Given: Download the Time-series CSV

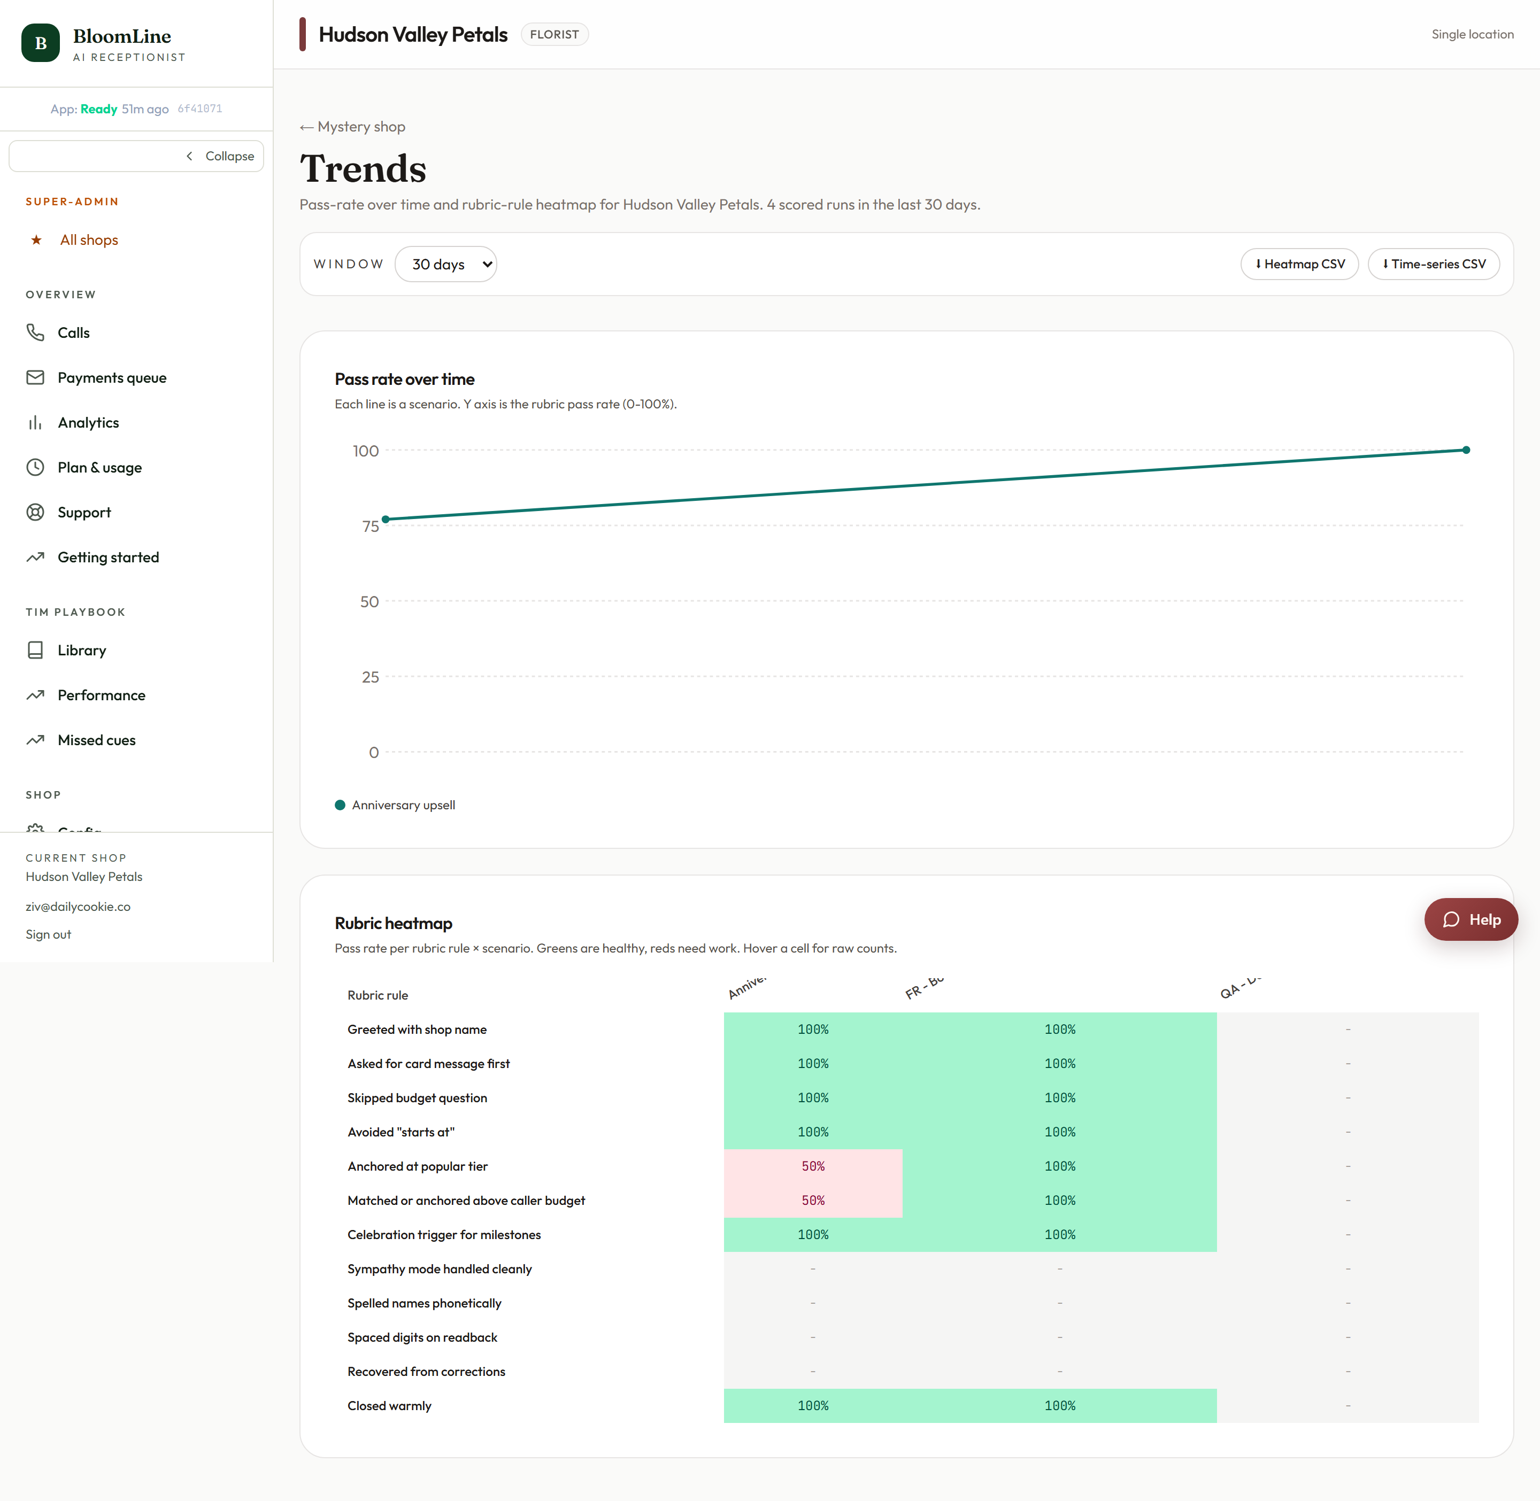Looking at the screenshot, I should point(1434,264).
